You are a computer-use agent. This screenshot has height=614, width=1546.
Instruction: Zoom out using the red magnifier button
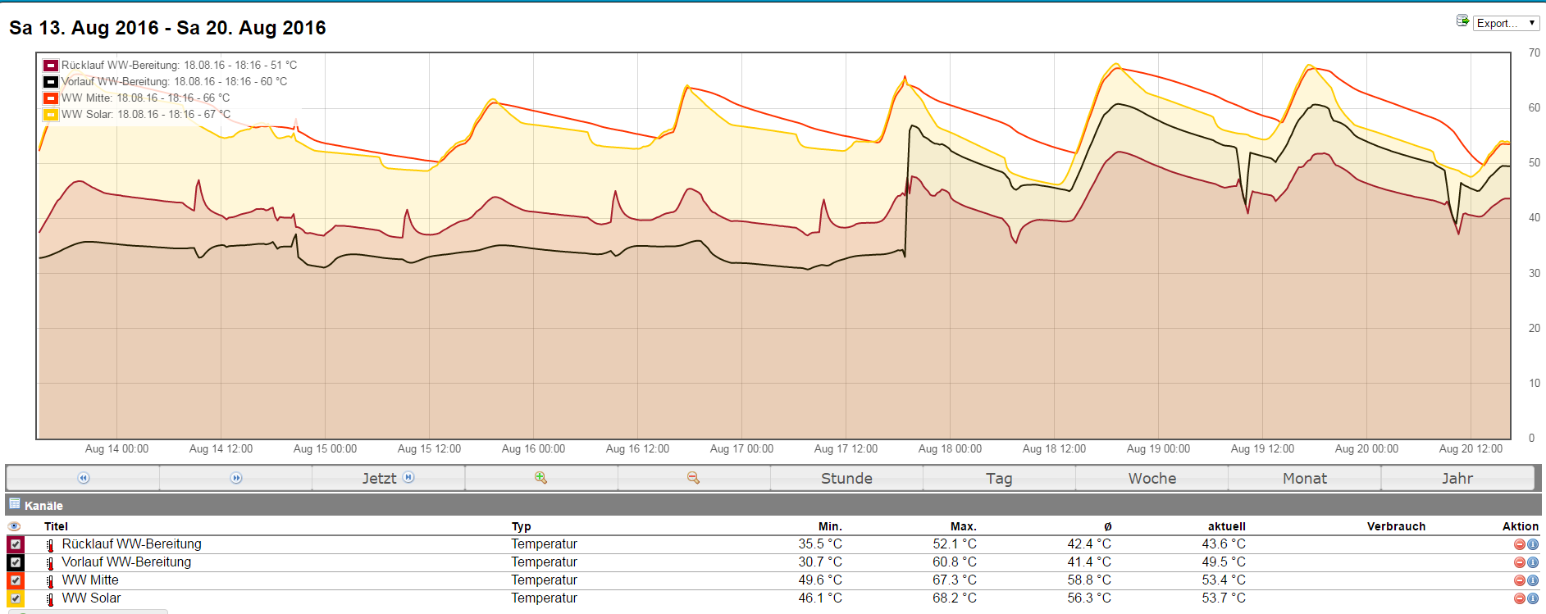point(694,478)
